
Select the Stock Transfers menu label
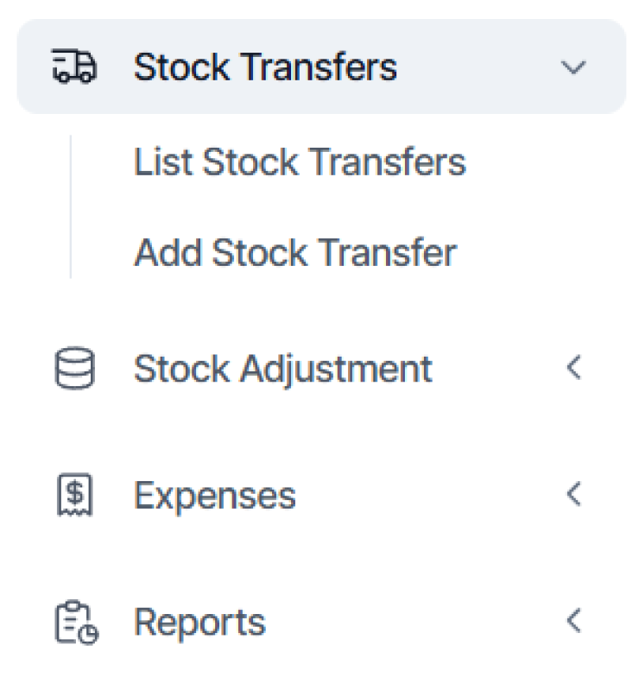tap(265, 67)
